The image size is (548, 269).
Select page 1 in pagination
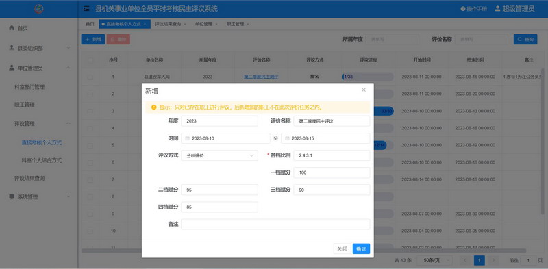coord(479,260)
